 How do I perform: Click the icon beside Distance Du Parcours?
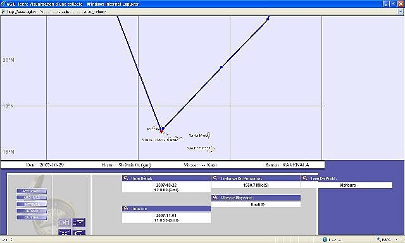click(x=215, y=178)
